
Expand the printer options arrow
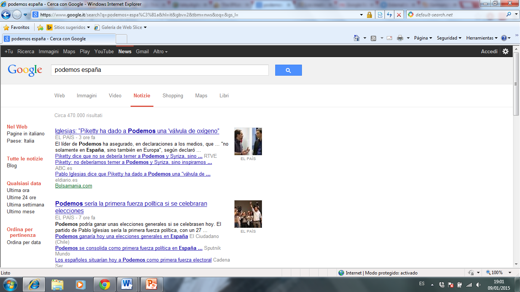tap(408, 38)
